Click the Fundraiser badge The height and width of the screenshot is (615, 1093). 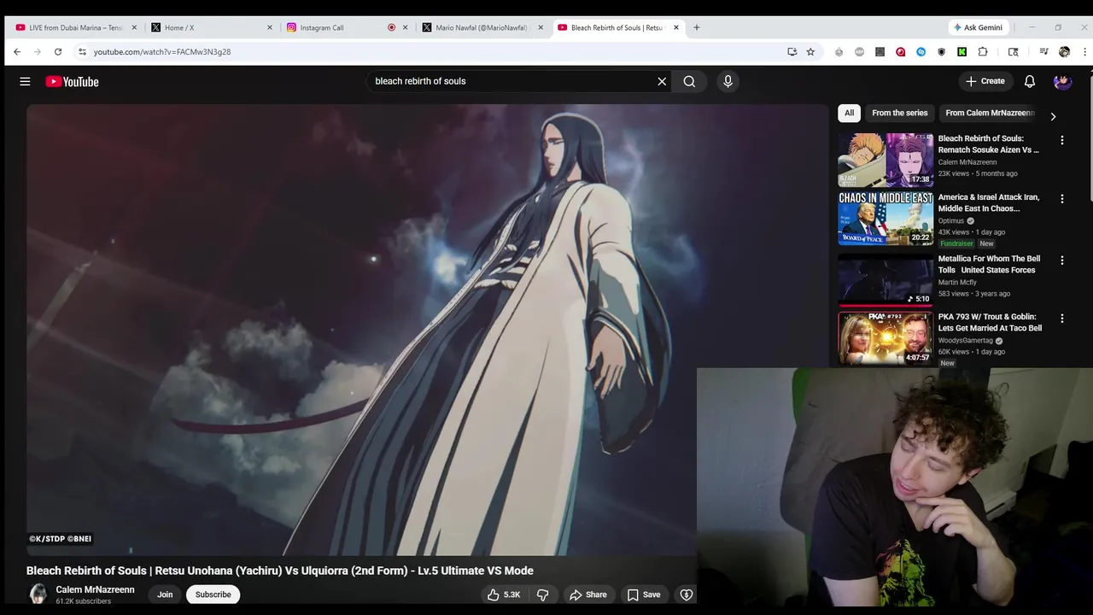coord(956,243)
